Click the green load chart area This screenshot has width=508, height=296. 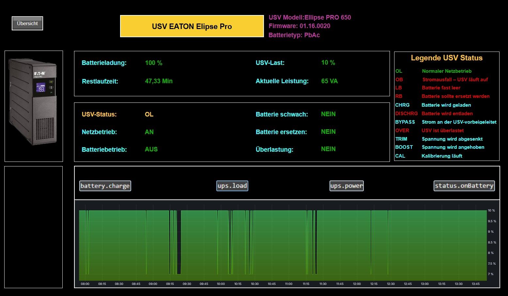pos(283,245)
